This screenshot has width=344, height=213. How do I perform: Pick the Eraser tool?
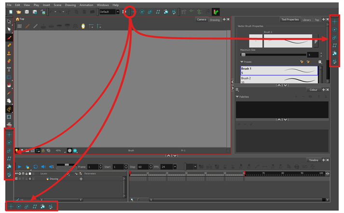(x=9, y=61)
